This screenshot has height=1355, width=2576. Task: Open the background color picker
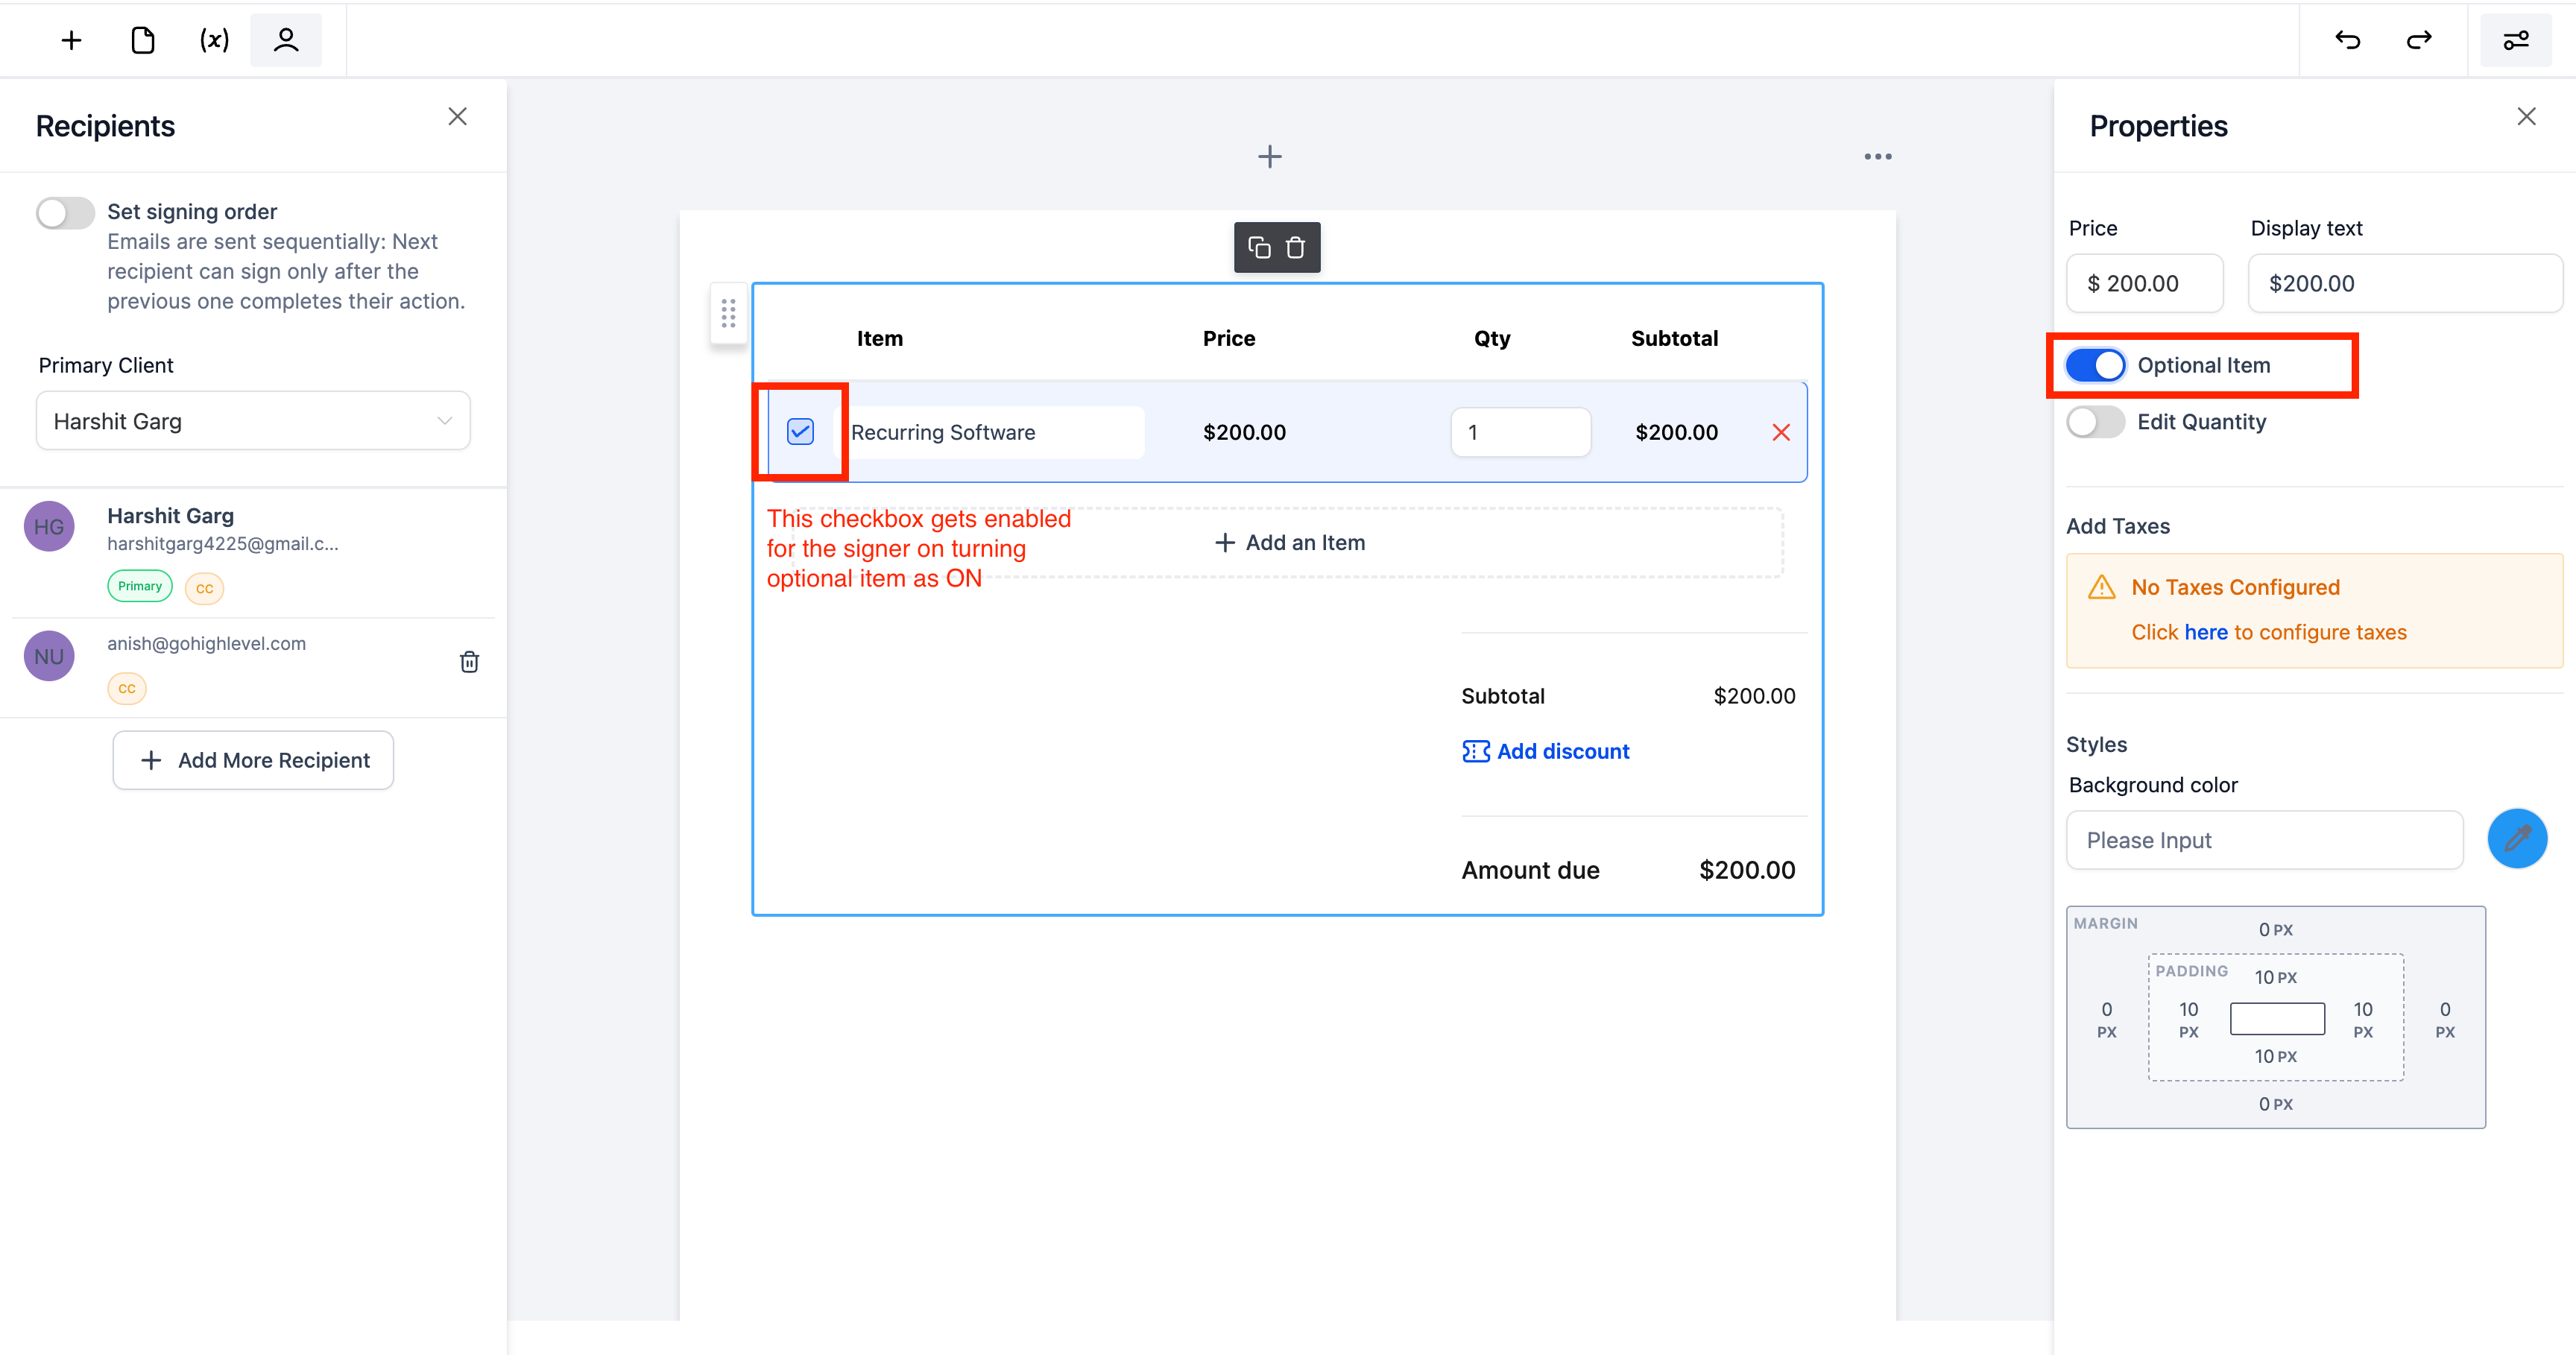click(2517, 839)
